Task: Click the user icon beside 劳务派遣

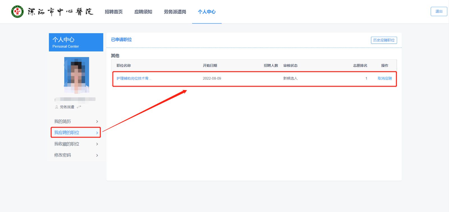Action: [x=56, y=107]
